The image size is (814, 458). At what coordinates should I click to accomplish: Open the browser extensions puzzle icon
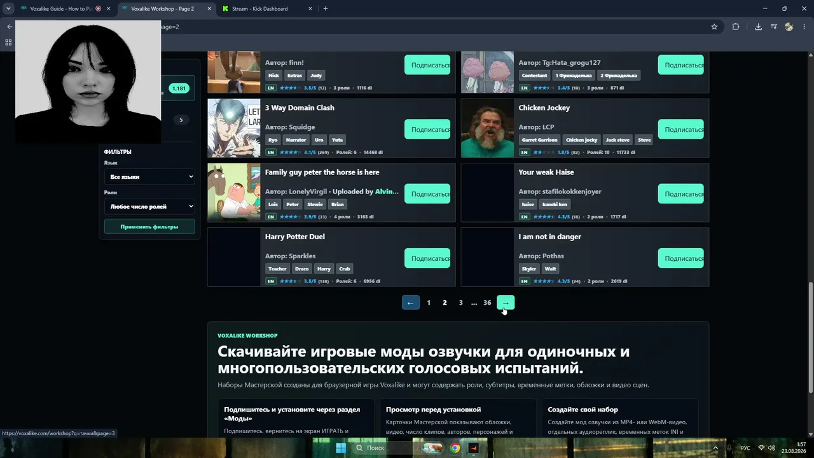click(x=736, y=27)
